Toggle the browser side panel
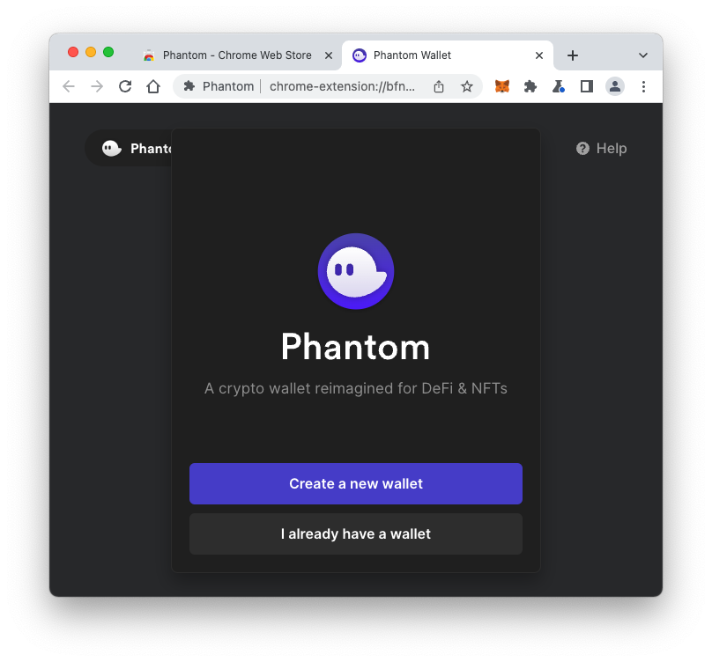This screenshot has height=662, width=712. 587,86
